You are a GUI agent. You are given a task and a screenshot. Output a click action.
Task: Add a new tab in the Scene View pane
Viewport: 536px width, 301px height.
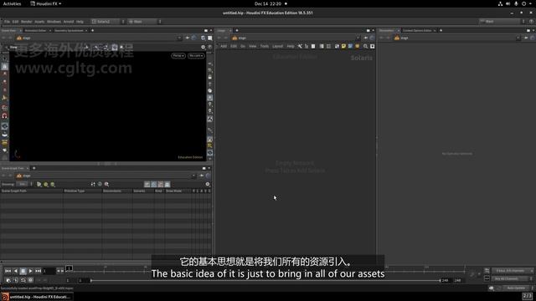coord(93,30)
